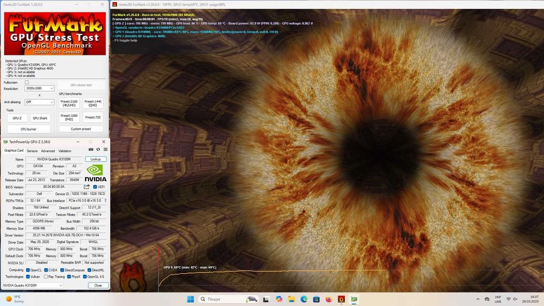The image size is (544, 306).
Task: Open the GPU-Z hamburger menu
Action: click(106, 149)
